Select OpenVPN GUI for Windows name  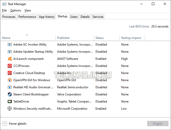(x=32, y=80)
